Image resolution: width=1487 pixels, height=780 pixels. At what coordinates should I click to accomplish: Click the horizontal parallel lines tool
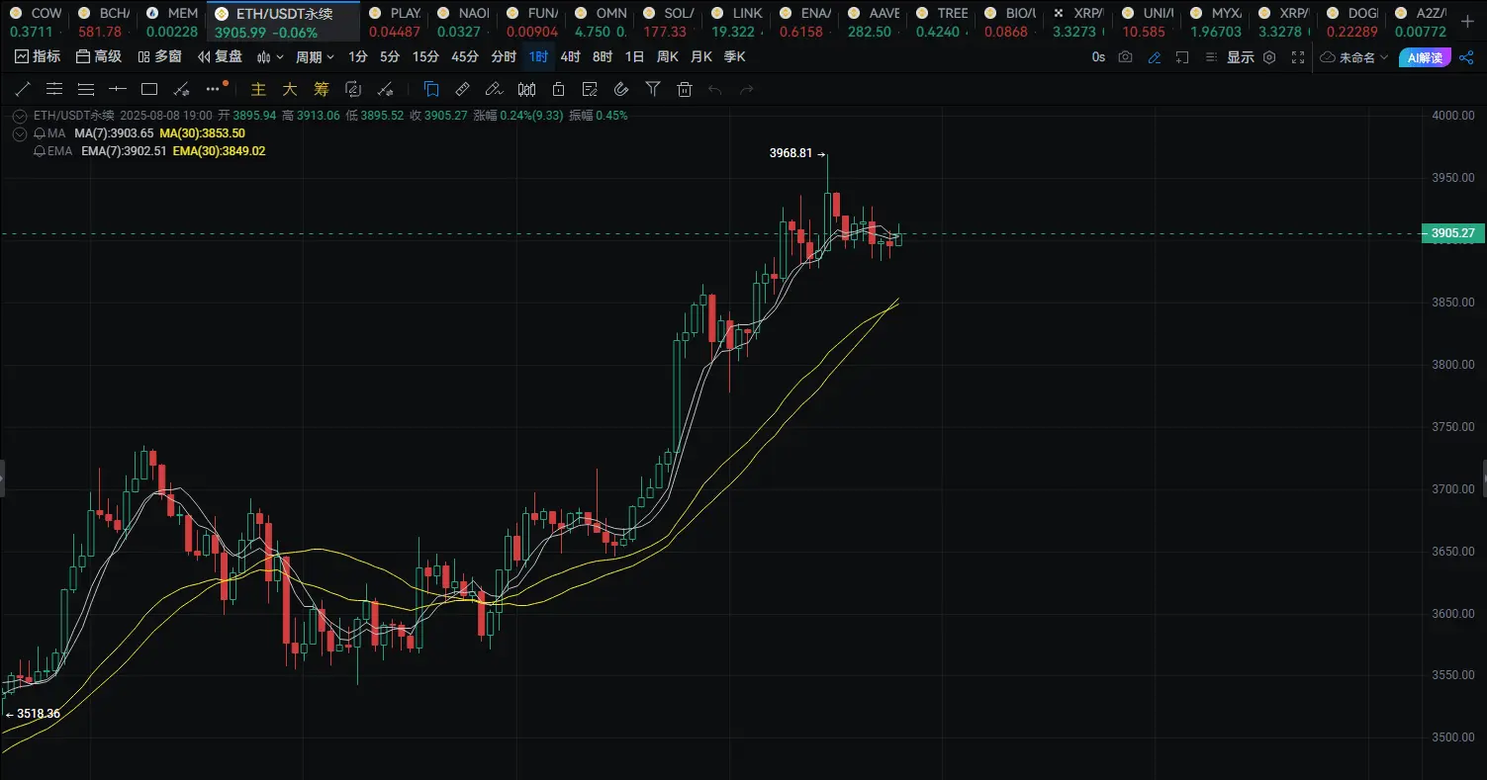[x=54, y=90]
